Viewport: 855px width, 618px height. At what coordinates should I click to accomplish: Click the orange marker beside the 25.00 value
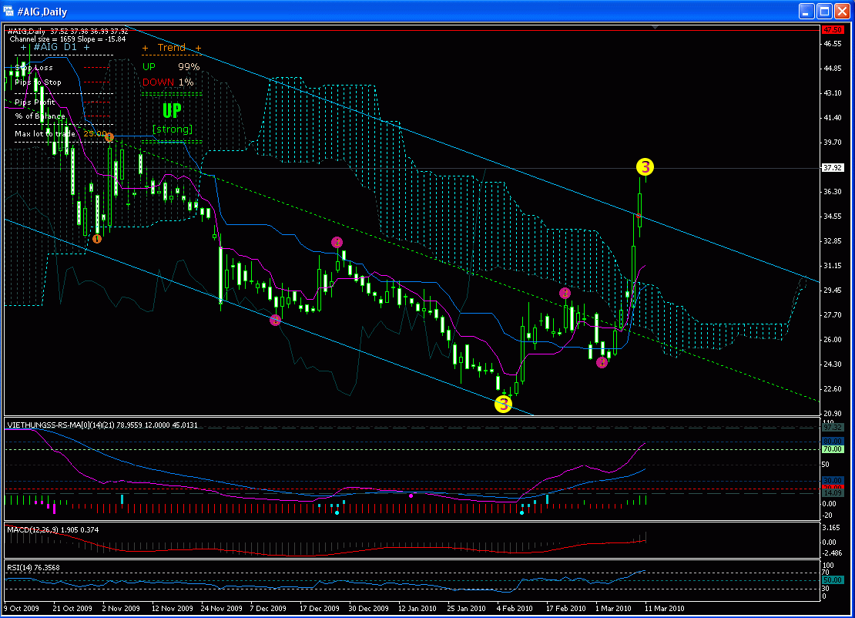point(109,137)
